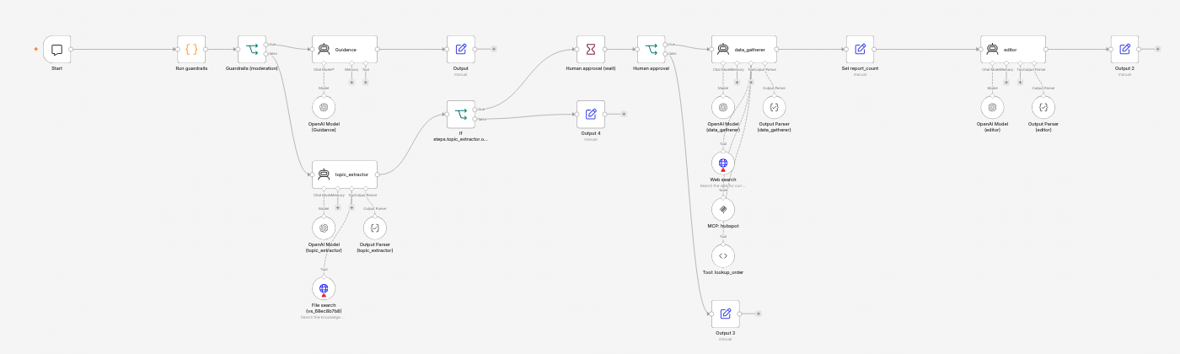Click the 'Tool: lookup_order' label text
The width and height of the screenshot is (1180, 354).
click(x=723, y=272)
